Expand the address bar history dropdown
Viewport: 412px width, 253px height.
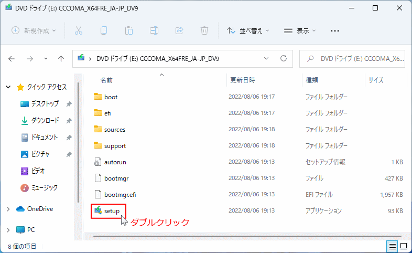pyautogui.click(x=266, y=58)
